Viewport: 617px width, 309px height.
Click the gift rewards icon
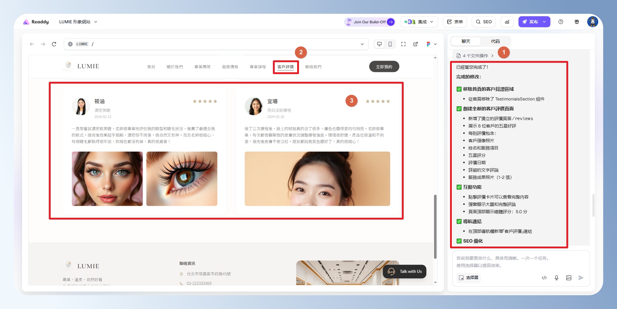[577, 22]
